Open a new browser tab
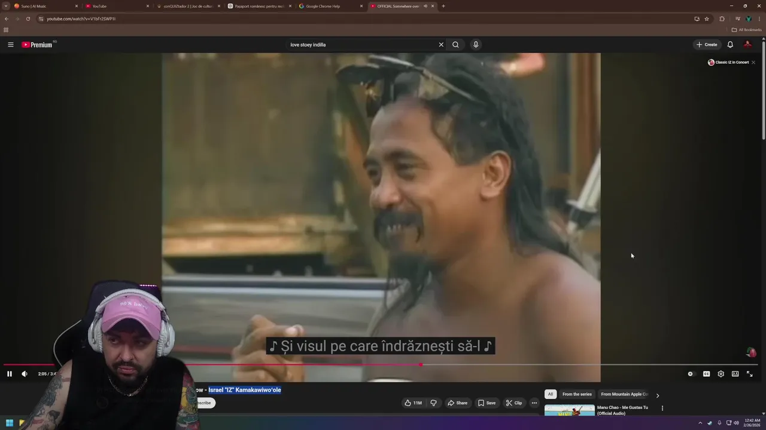 point(443,6)
